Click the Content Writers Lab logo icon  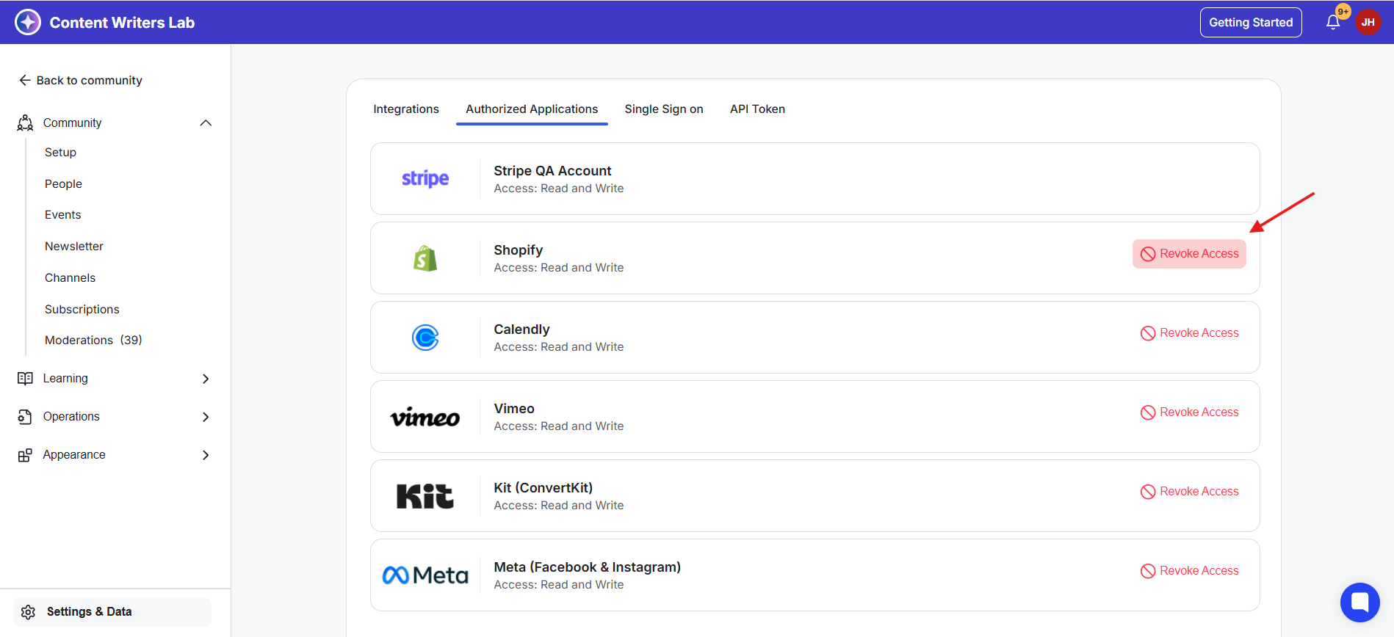pyautogui.click(x=28, y=22)
